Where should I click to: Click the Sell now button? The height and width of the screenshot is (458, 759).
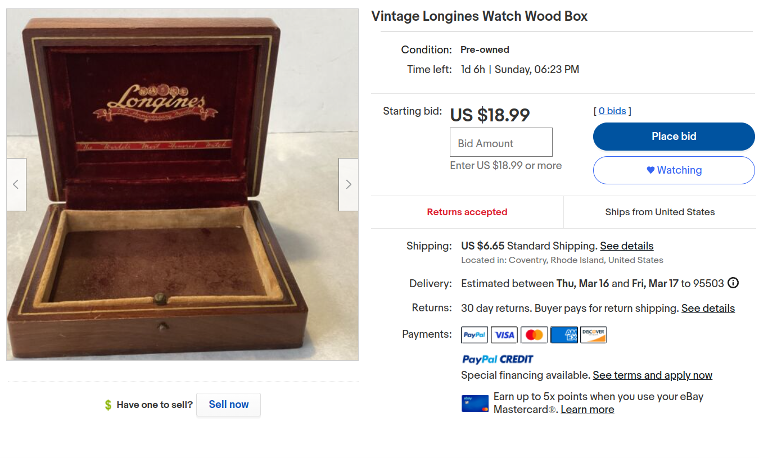point(228,405)
